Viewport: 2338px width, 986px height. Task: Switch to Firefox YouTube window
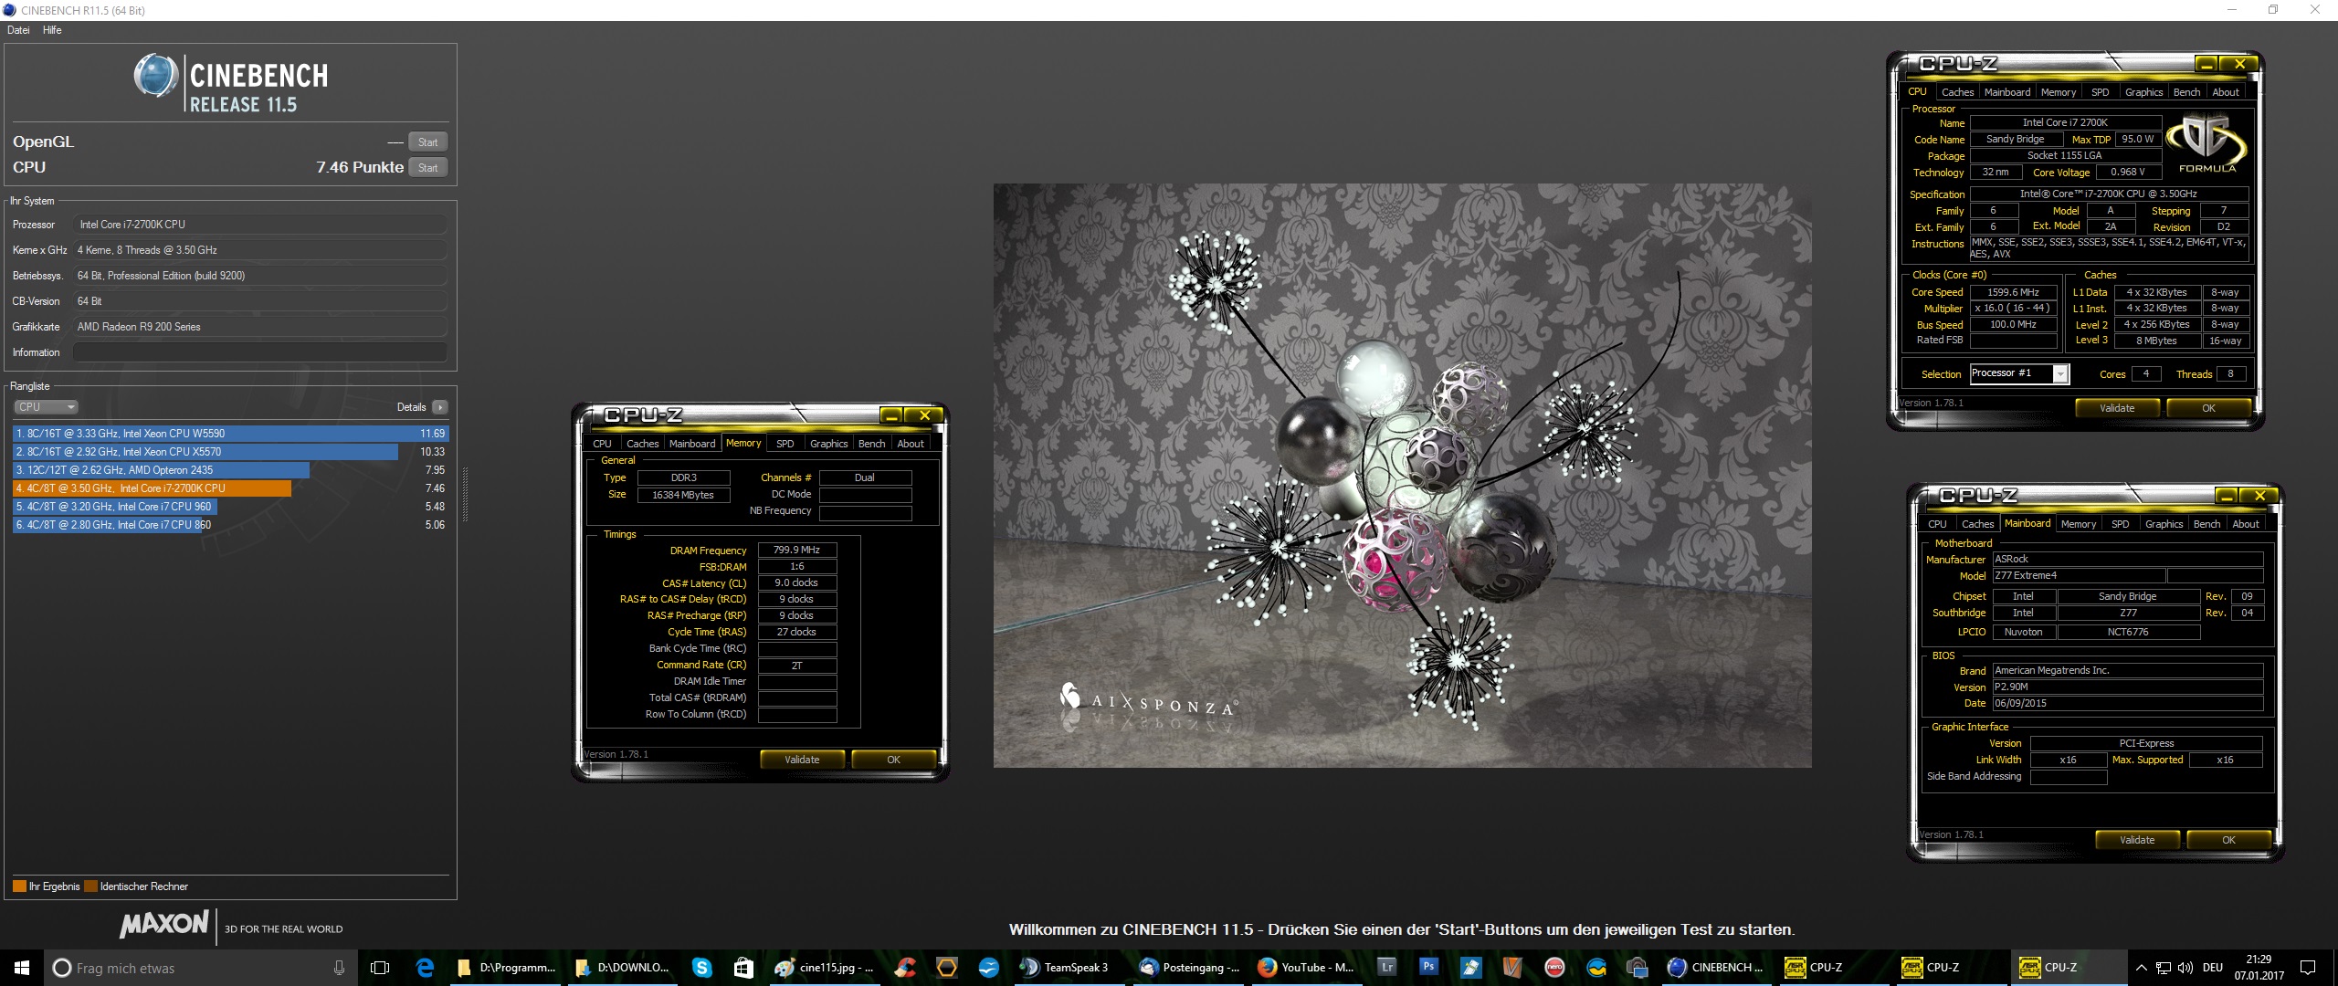pos(1306,968)
